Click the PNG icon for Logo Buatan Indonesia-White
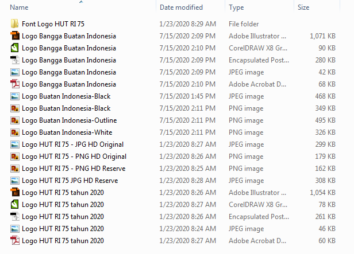The height and width of the screenshot is (254, 354). [15, 132]
